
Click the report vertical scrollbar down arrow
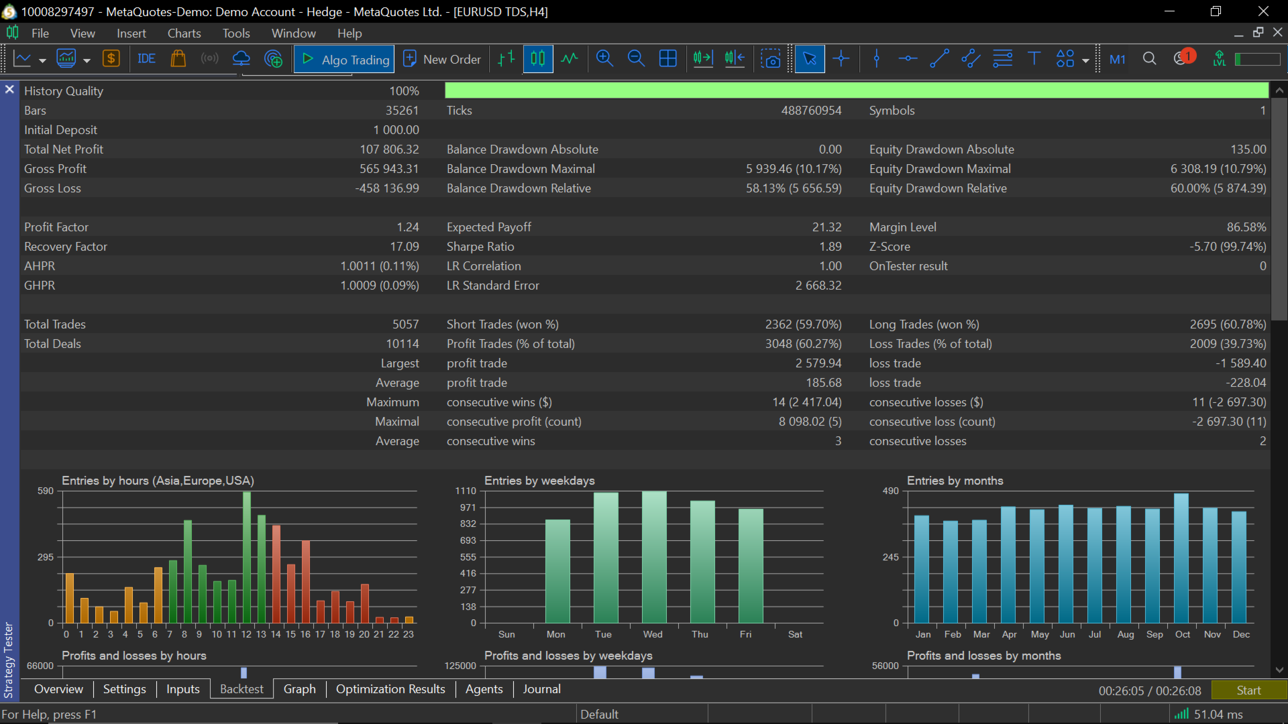tap(1279, 670)
